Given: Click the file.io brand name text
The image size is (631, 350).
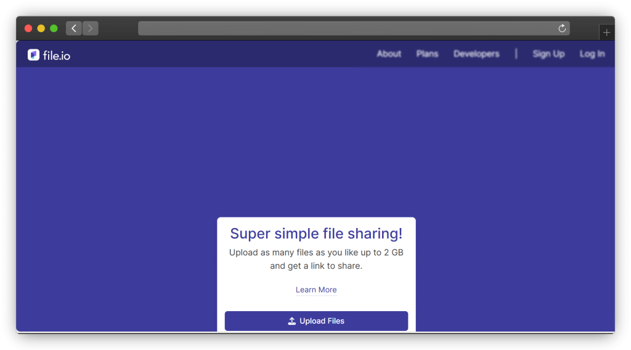Looking at the screenshot, I should 57,55.
